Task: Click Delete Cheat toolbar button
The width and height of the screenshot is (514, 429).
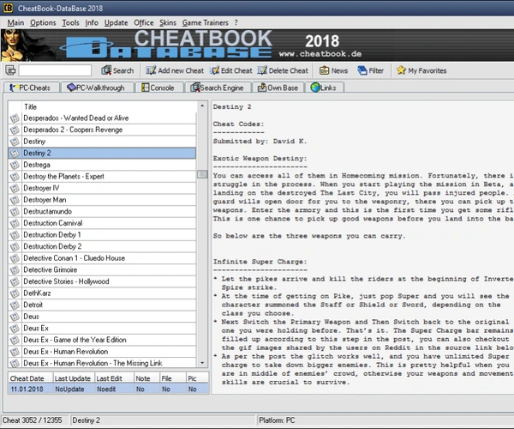Action: tap(283, 70)
